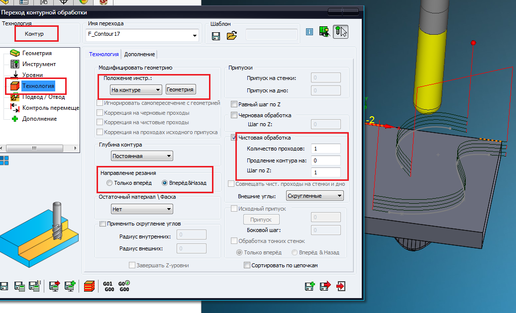Toggle Коррекция на чистовые проходы checkbox
This screenshot has height=313, width=516.
(x=100, y=122)
